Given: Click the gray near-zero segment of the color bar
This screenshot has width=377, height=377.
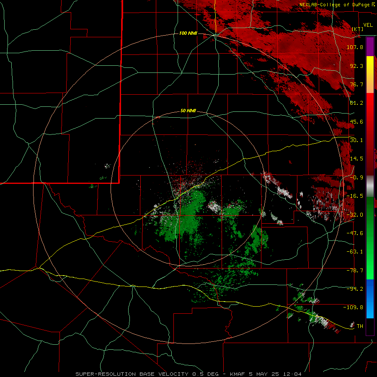Looking at the screenshot, I should pyautogui.click(x=370, y=186).
